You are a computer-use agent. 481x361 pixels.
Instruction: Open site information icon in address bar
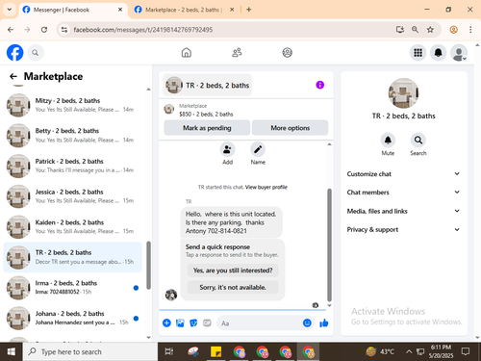pyautogui.click(x=64, y=30)
